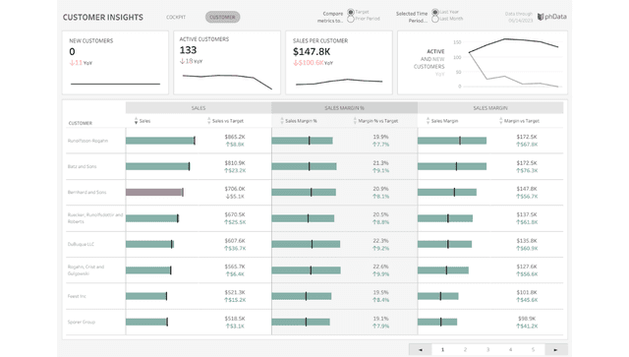
Task: Sort by Sales Margin % using its icon
Action: (x=282, y=121)
